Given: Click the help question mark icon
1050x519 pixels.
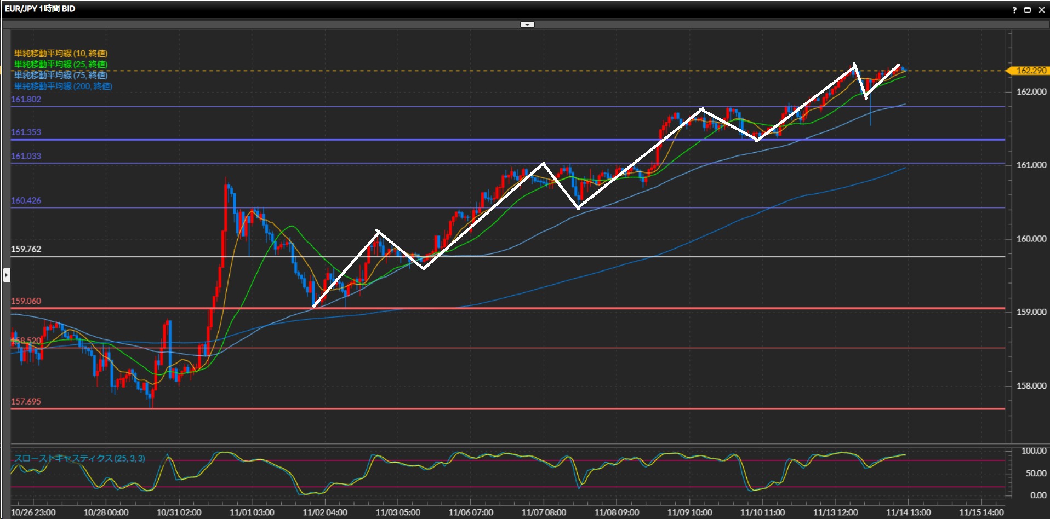Looking at the screenshot, I should tap(1014, 10).
